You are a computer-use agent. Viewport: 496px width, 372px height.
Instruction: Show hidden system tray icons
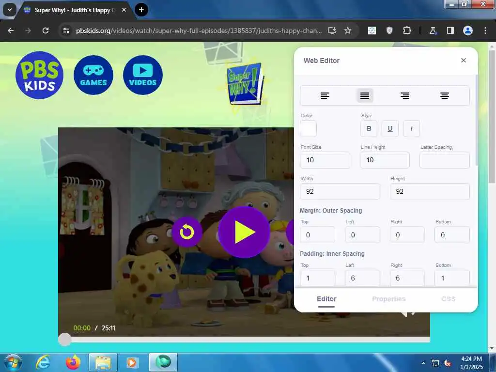tap(423, 363)
